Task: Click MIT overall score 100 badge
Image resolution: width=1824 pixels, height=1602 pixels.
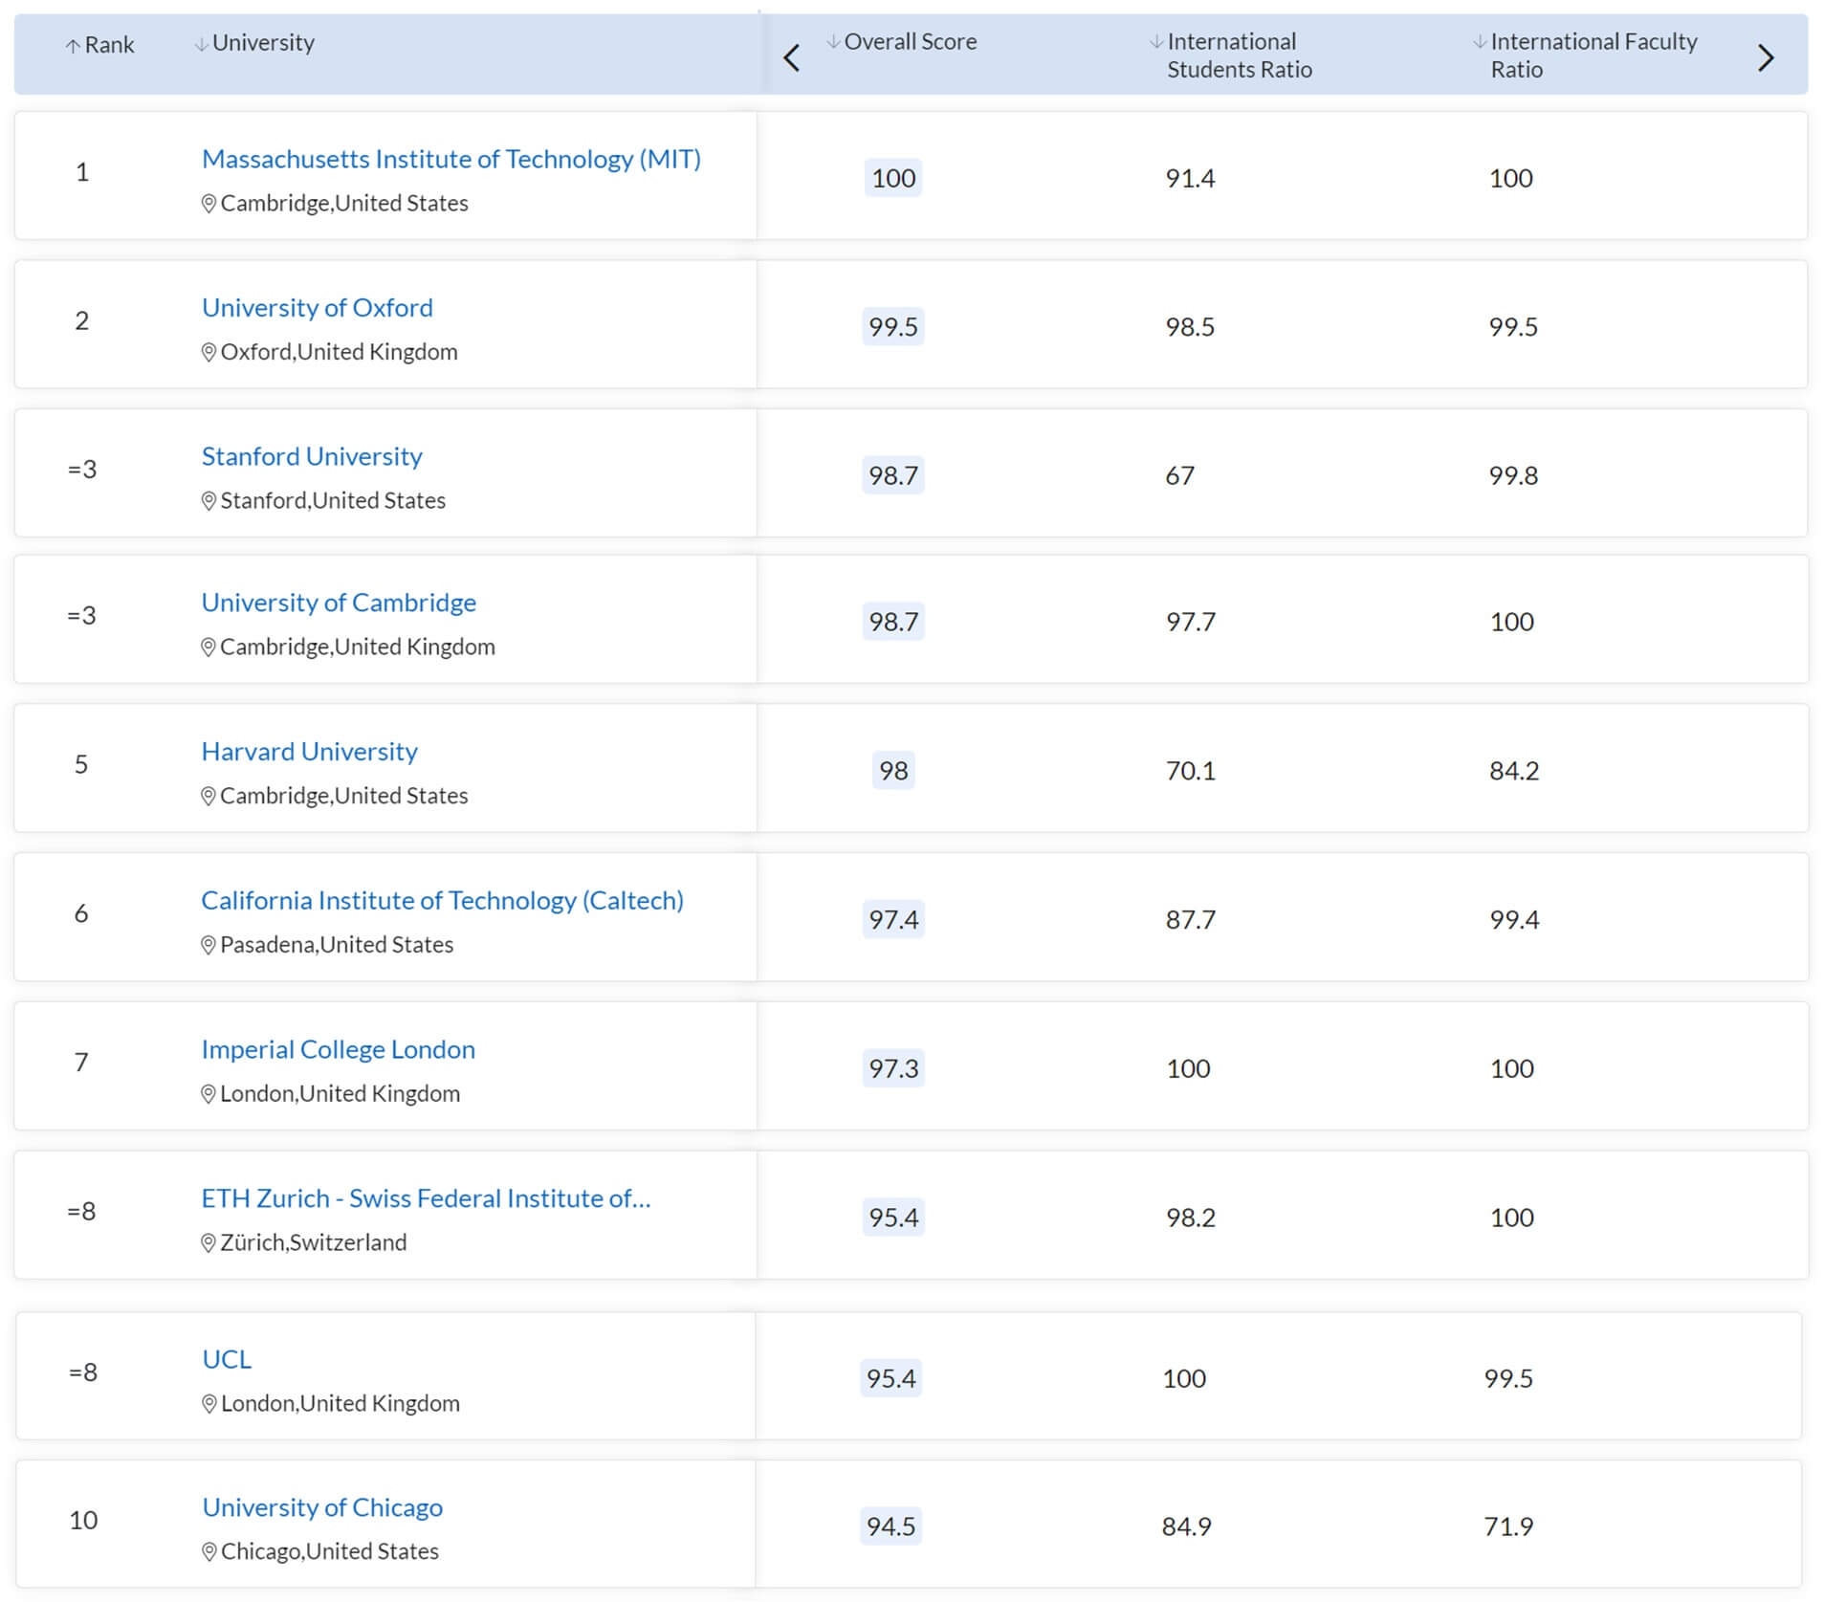Action: (x=893, y=178)
